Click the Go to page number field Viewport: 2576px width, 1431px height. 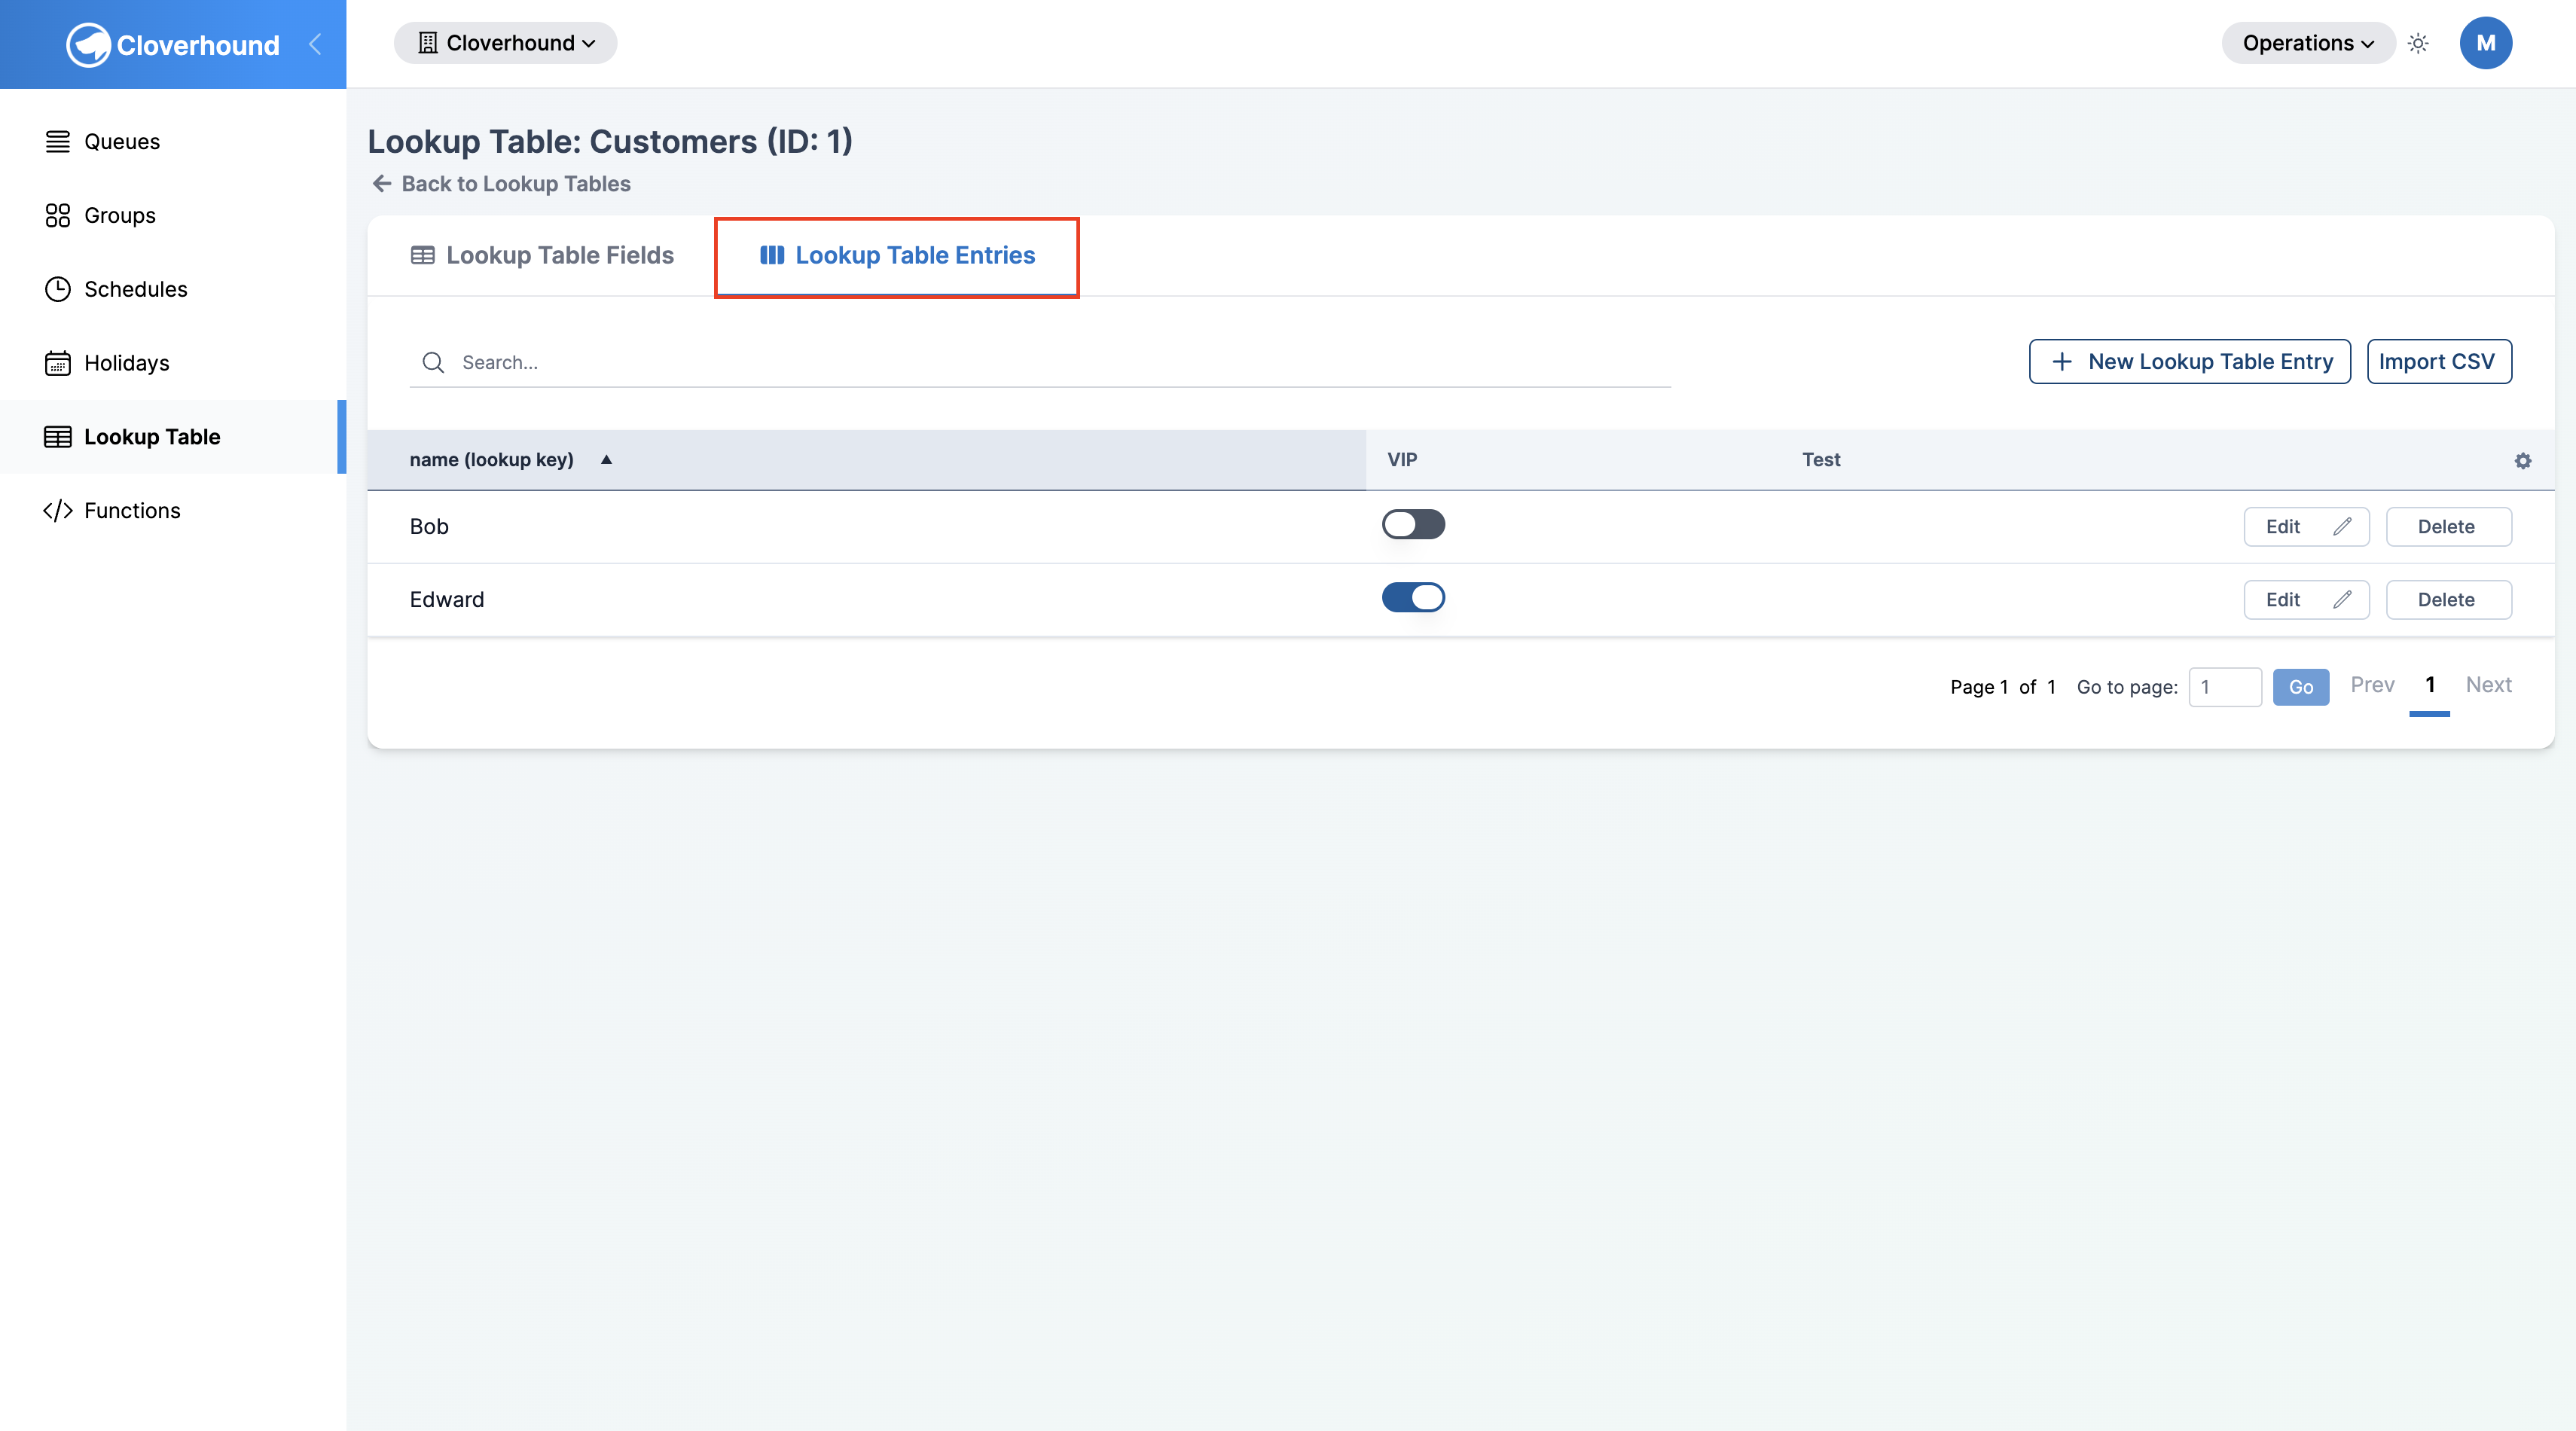(x=2225, y=687)
